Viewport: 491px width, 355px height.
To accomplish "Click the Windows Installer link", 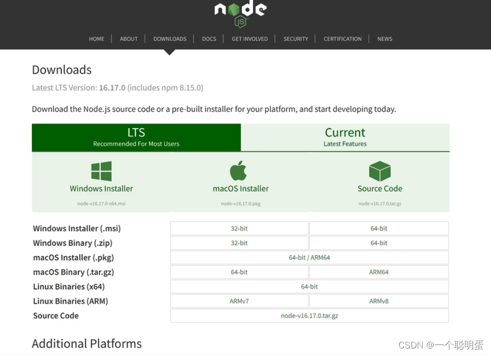I will pyautogui.click(x=102, y=188).
